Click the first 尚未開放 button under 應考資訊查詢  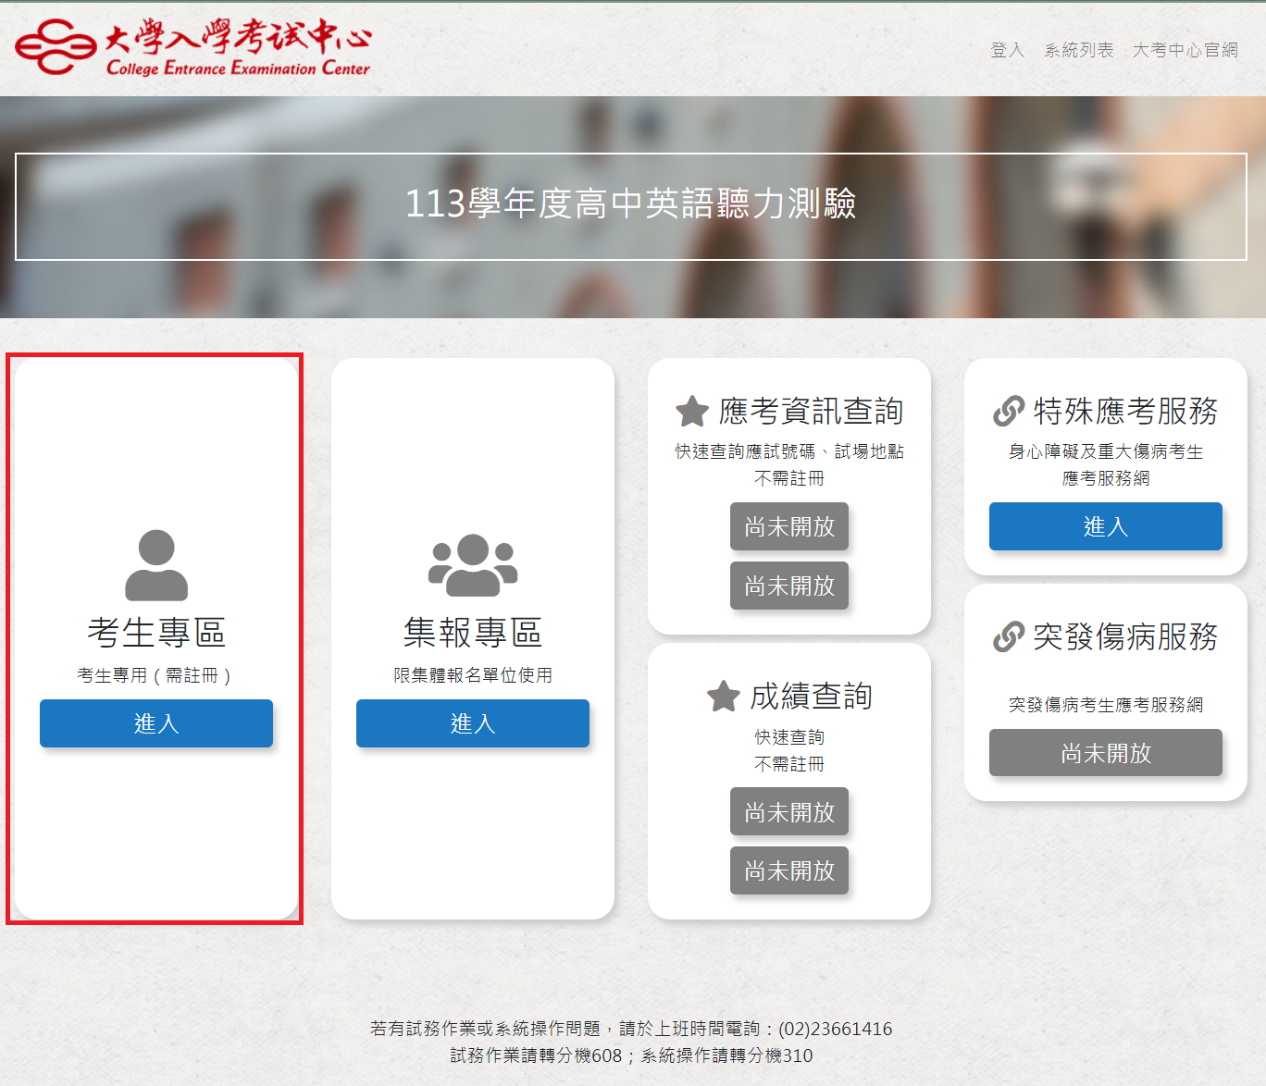[789, 526]
